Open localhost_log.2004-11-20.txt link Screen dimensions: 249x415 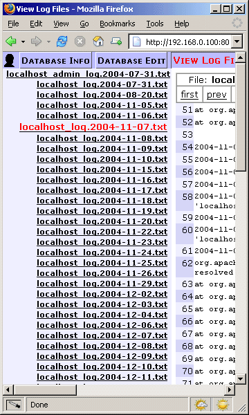click(x=102, y=221)
